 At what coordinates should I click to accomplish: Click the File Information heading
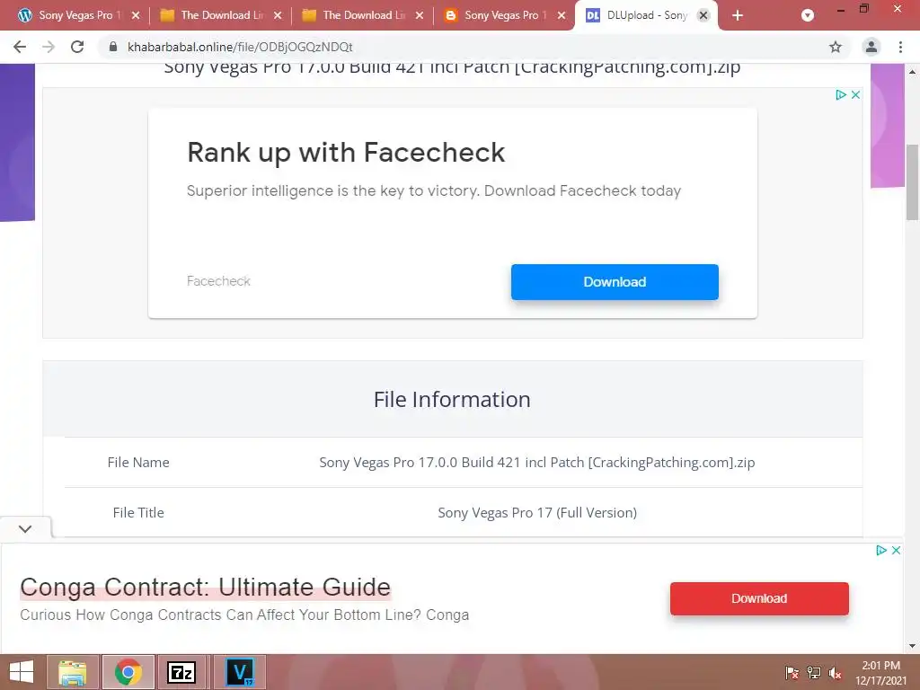click(x=452, y=400)
